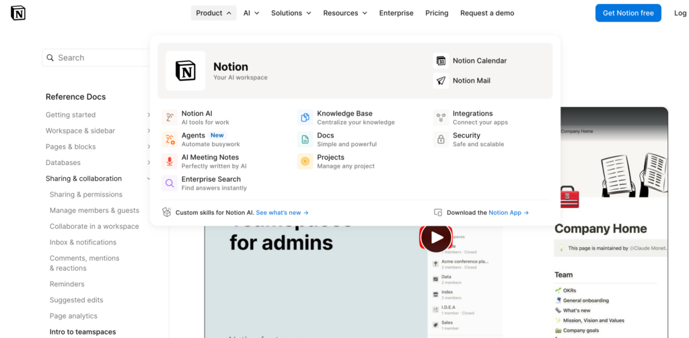Open AI Meeting Notes microphone icon

[x=170, y=162]
